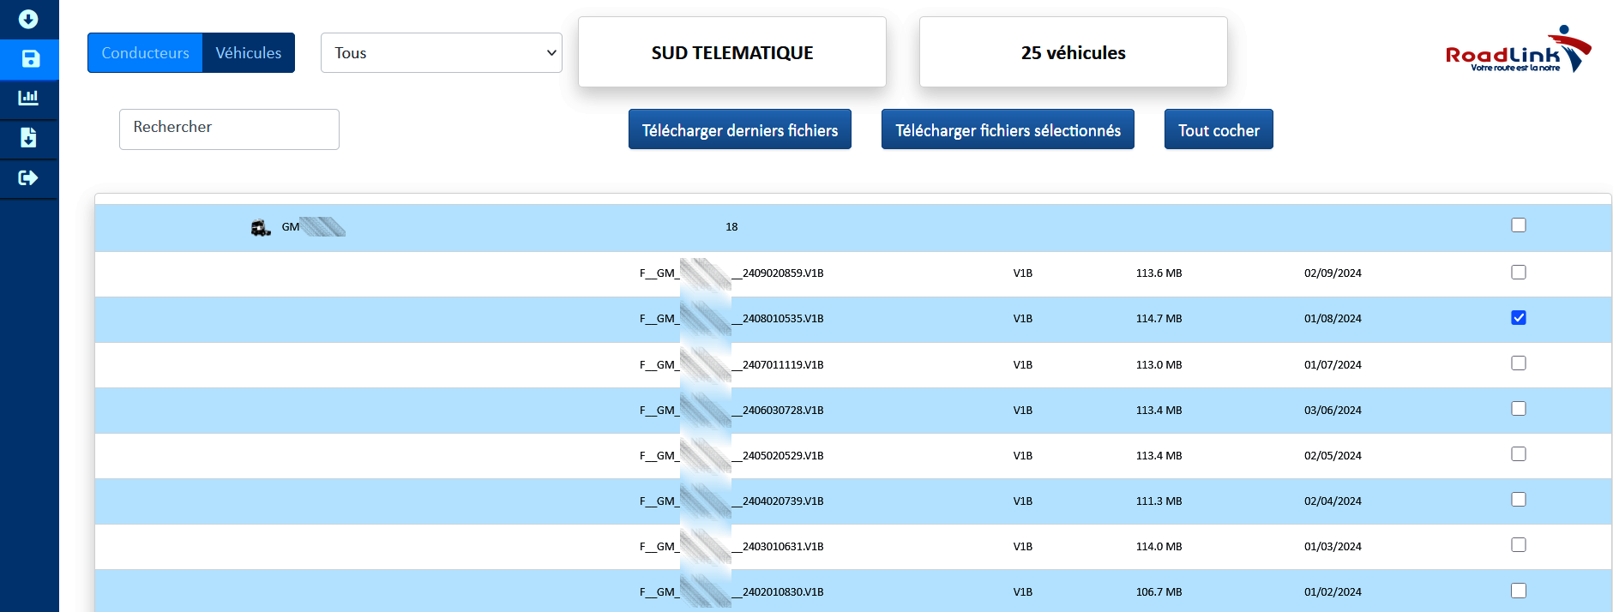Screen dimensions: 1613x612
Task: Click the Tout cocher button
Action: [x=1219, y=129]
